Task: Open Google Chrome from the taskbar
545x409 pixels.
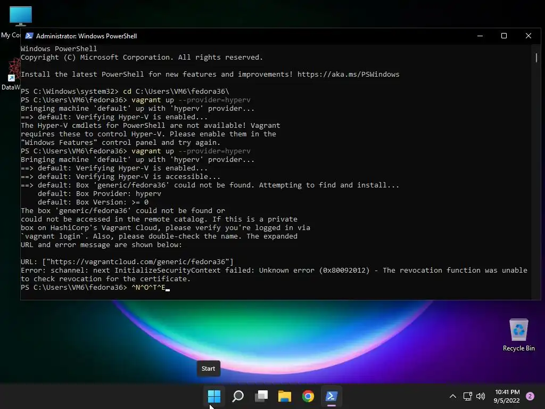Action: 308,396
